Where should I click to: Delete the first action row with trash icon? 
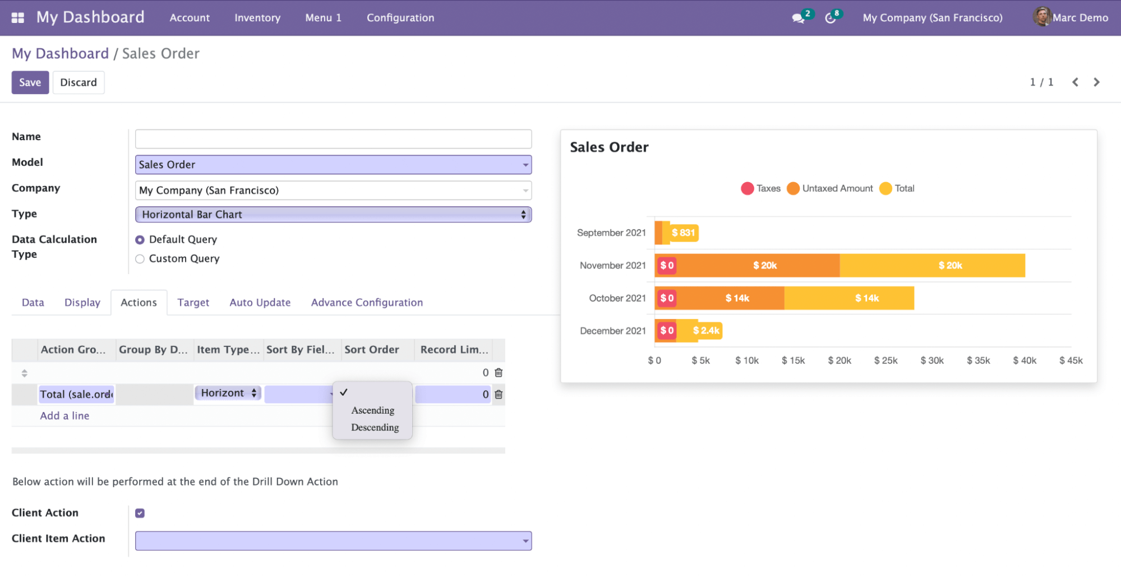click(499, 373)
